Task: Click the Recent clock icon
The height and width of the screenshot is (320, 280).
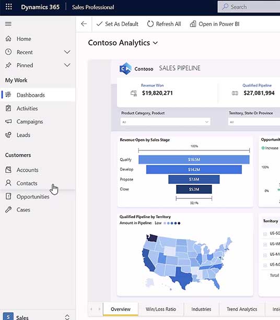Action: 8,52
